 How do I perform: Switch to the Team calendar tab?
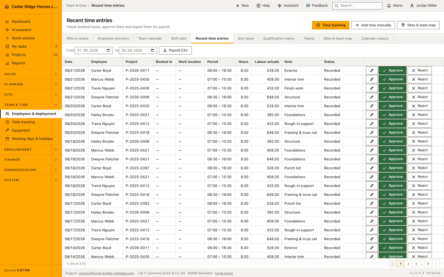coord(150,39)
